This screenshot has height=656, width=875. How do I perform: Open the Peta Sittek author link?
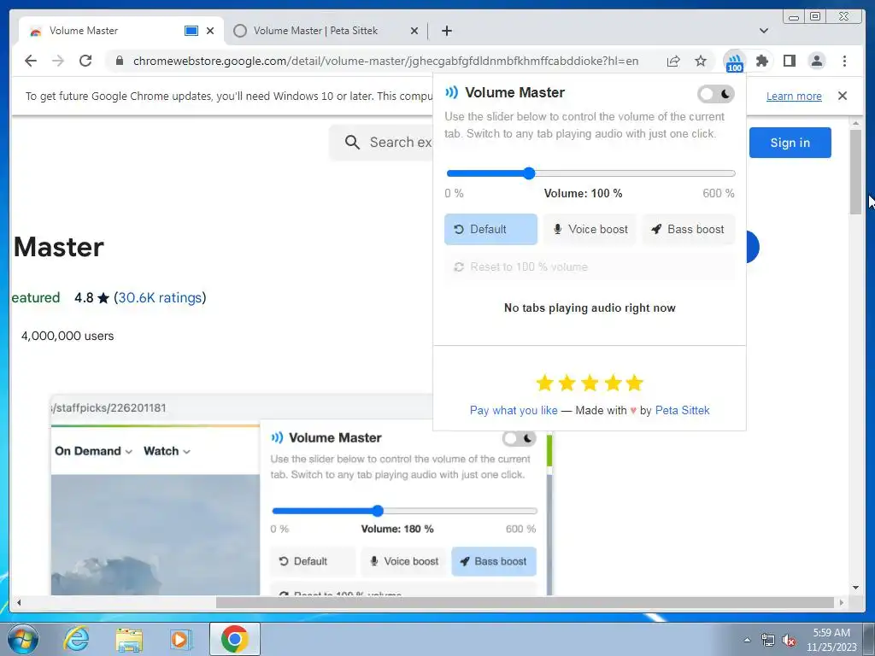click(682, 411)
